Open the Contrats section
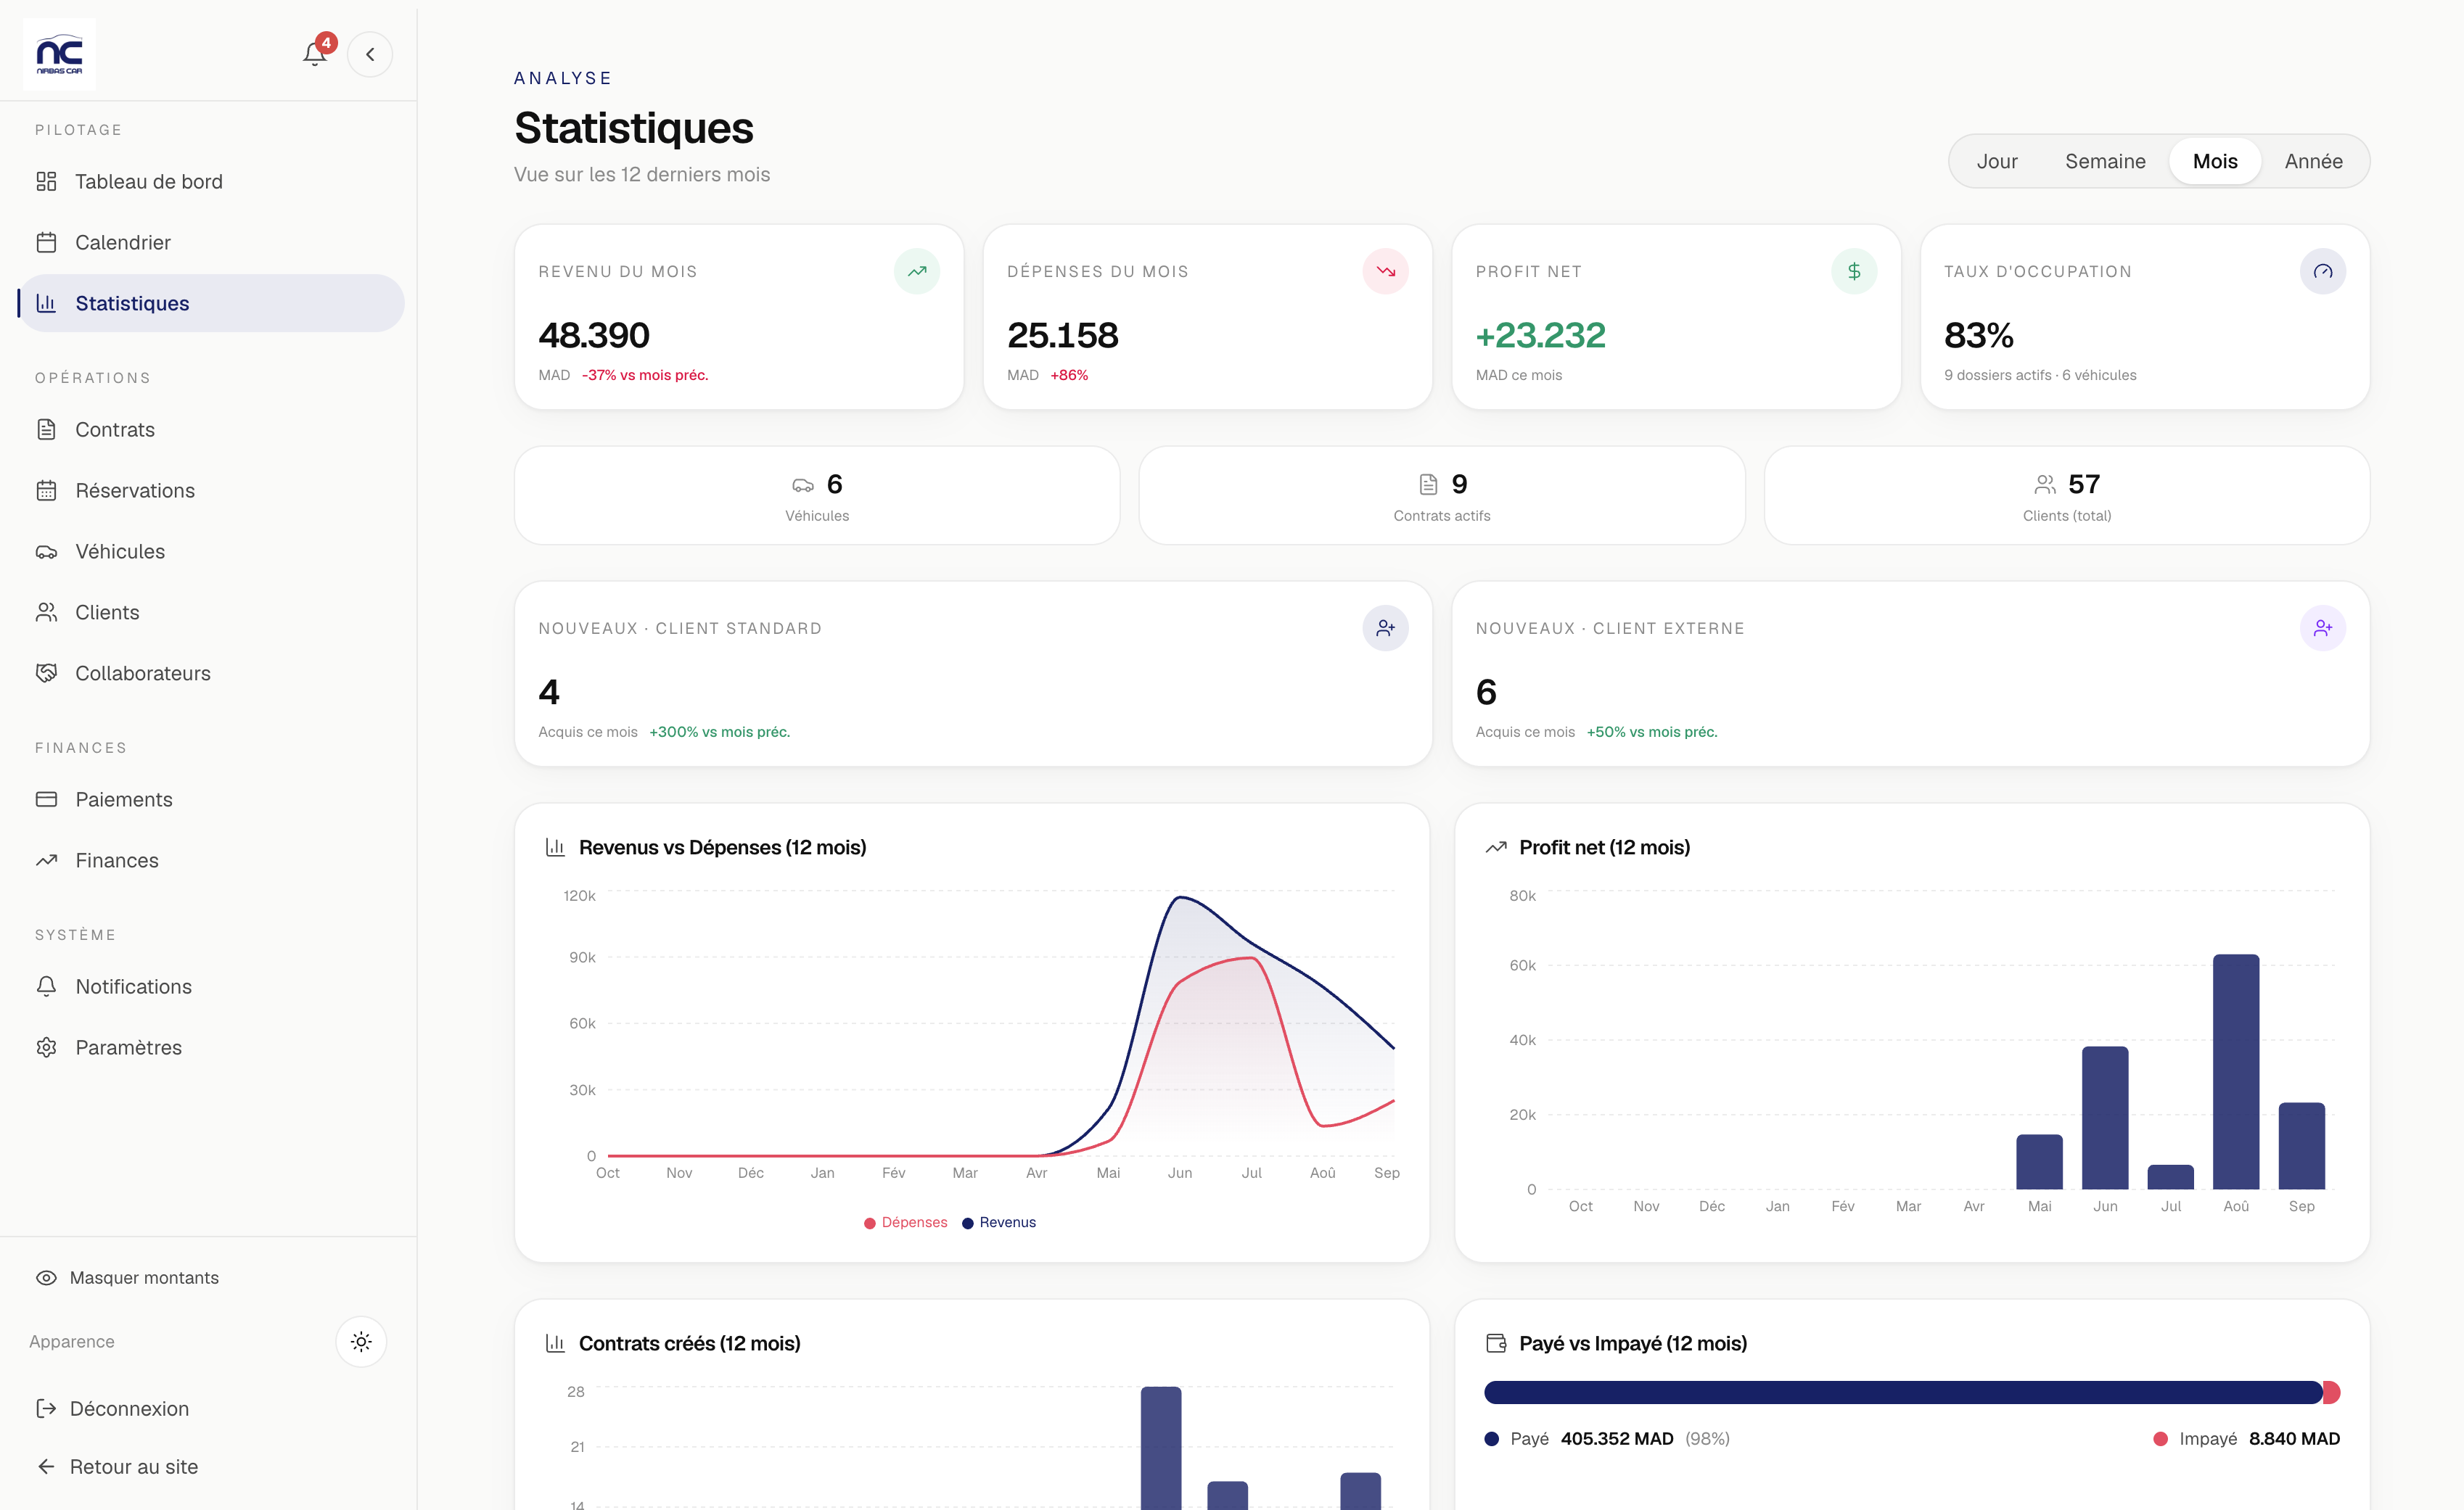 (211, 429)
